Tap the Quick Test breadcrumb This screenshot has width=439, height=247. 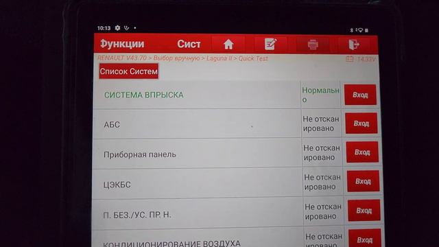point(253,58)
